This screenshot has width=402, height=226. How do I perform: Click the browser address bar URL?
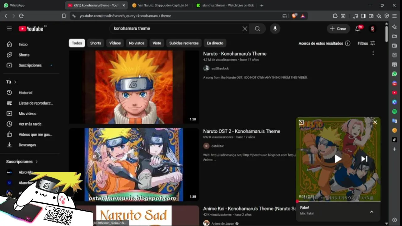pyautogui.click(x=125, y=16)
